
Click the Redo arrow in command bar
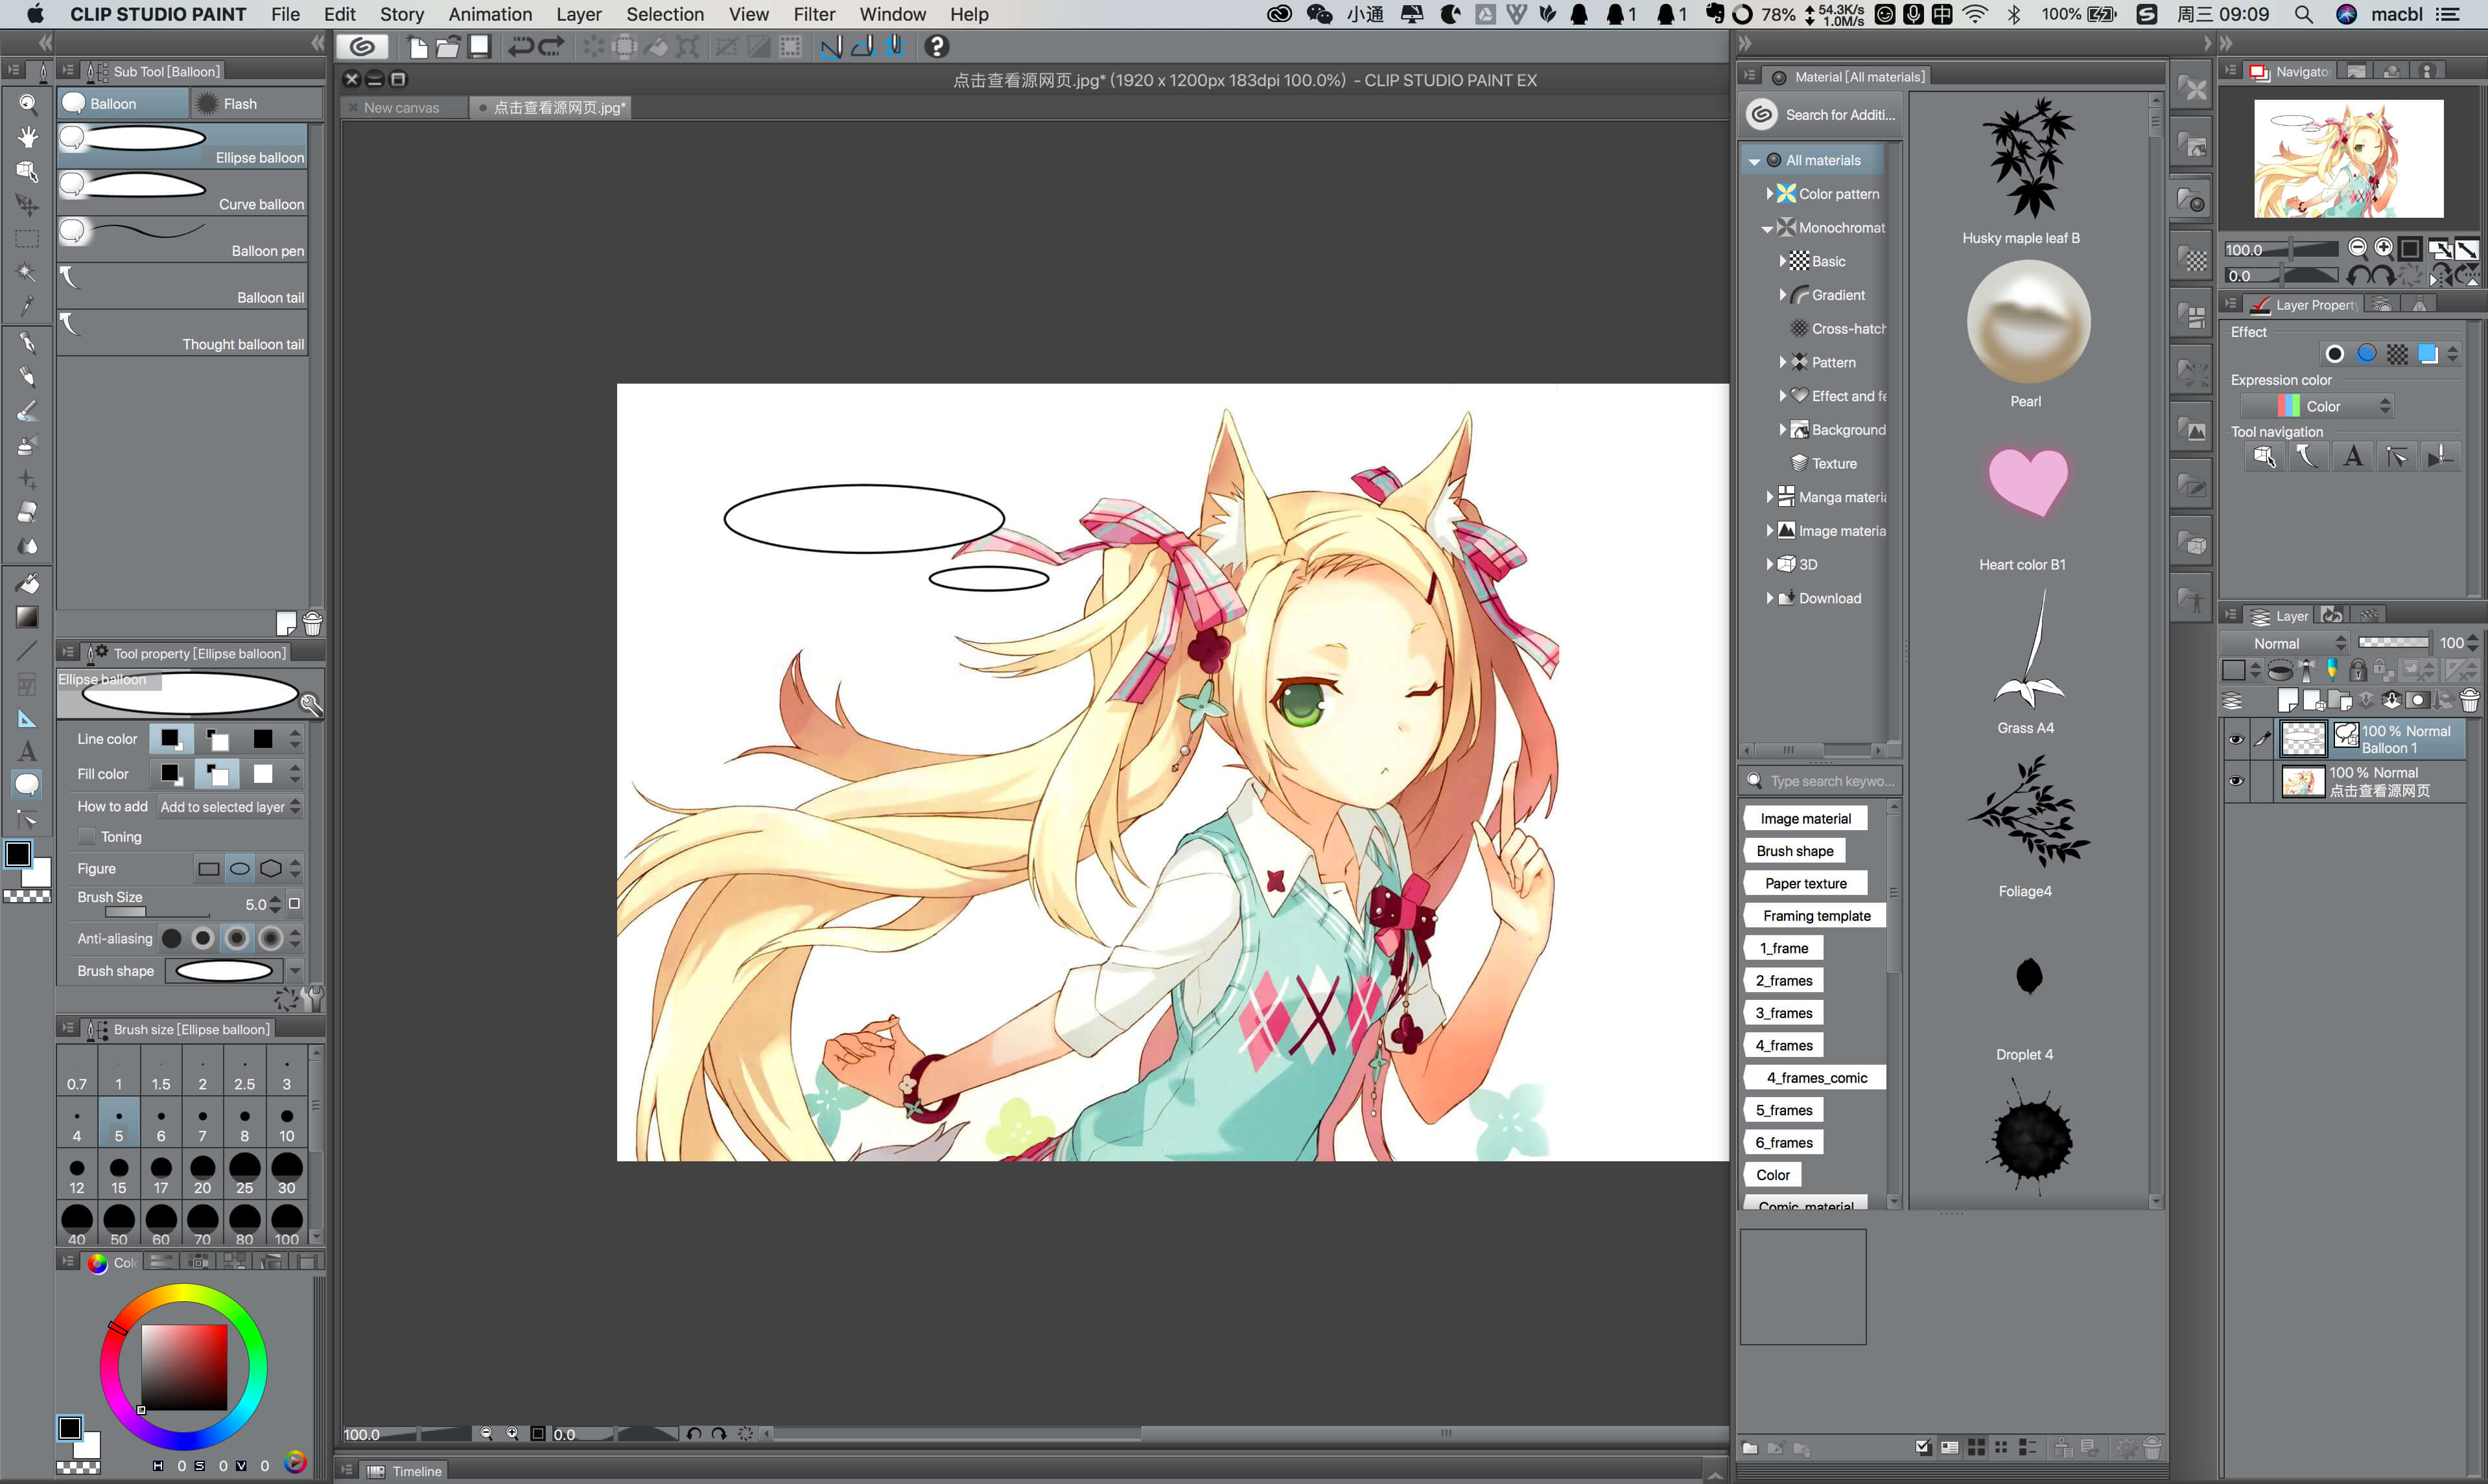point(552,46)
